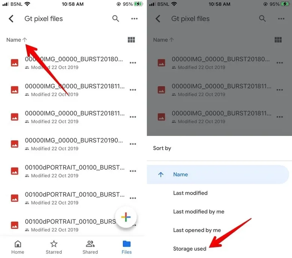This screenshot has height=258, width=292.
Task: Go to the Shared tab
Action: (x=90, y=247)
